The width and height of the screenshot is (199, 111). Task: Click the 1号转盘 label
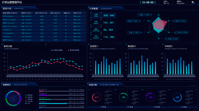tap(103, 107)
